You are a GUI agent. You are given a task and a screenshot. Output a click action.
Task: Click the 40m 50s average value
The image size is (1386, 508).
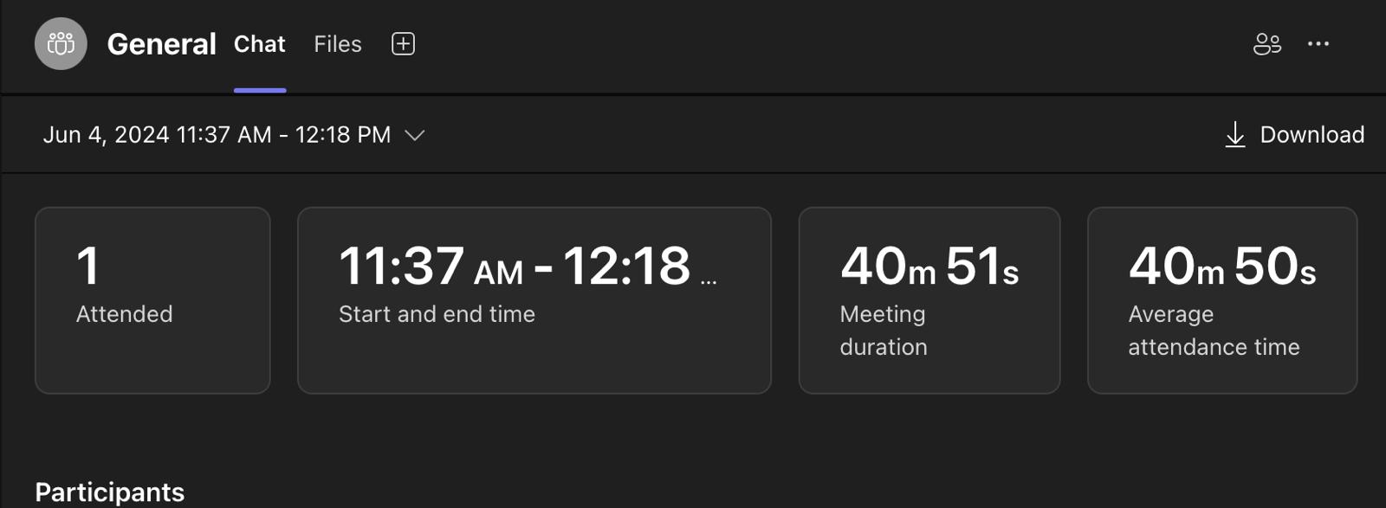pos(1221,267)
